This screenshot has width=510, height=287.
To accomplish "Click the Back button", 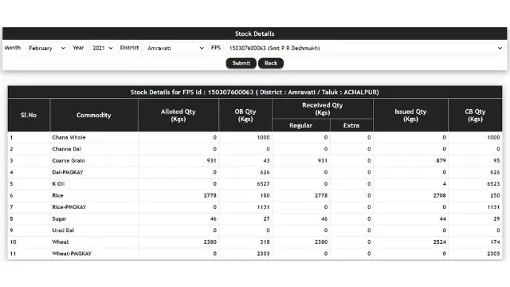I will (x=271, y=63).
